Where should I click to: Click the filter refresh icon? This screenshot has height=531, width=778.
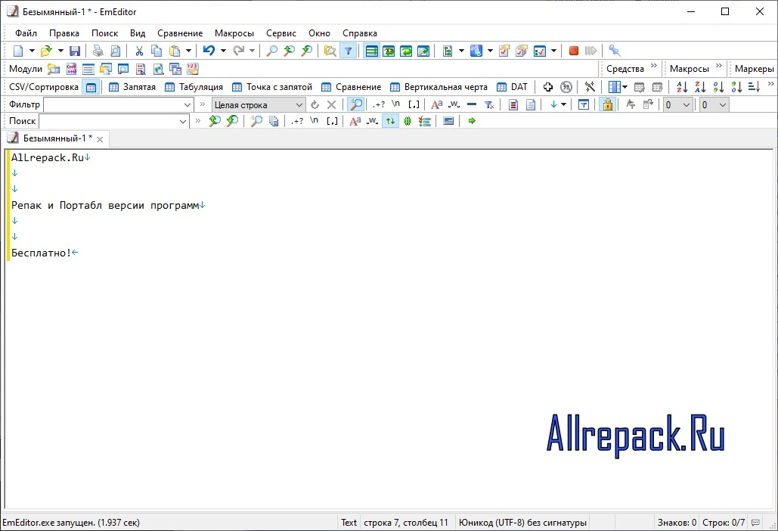click(x=315, y=104)
